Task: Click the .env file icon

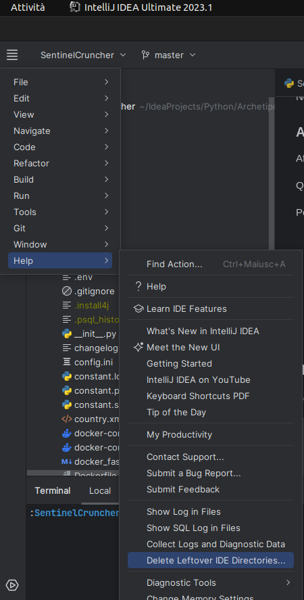Action: point(67,277)
